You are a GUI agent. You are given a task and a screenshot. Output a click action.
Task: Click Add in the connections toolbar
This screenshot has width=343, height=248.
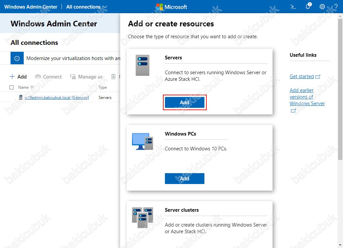click(x=18, y=77)
